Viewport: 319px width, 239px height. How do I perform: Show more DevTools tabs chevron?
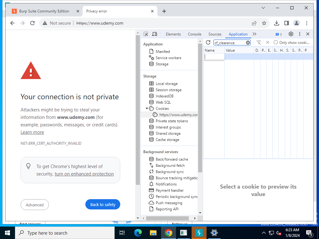[254, 34]
